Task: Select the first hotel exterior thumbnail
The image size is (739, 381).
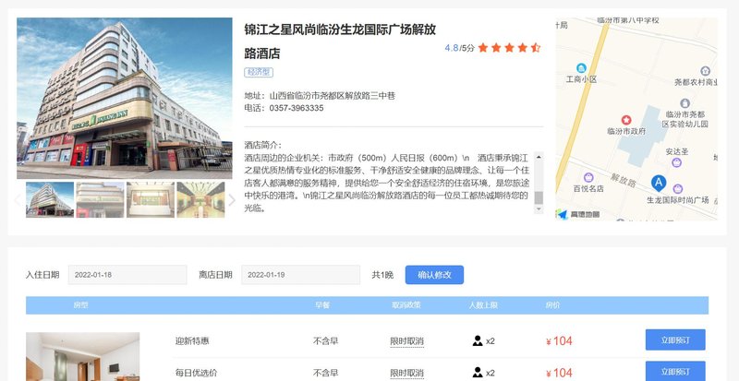Action: tap(50, 199)
